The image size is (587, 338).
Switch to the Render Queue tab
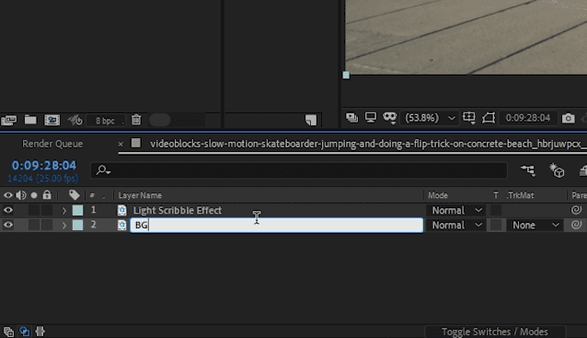[52, 144]
